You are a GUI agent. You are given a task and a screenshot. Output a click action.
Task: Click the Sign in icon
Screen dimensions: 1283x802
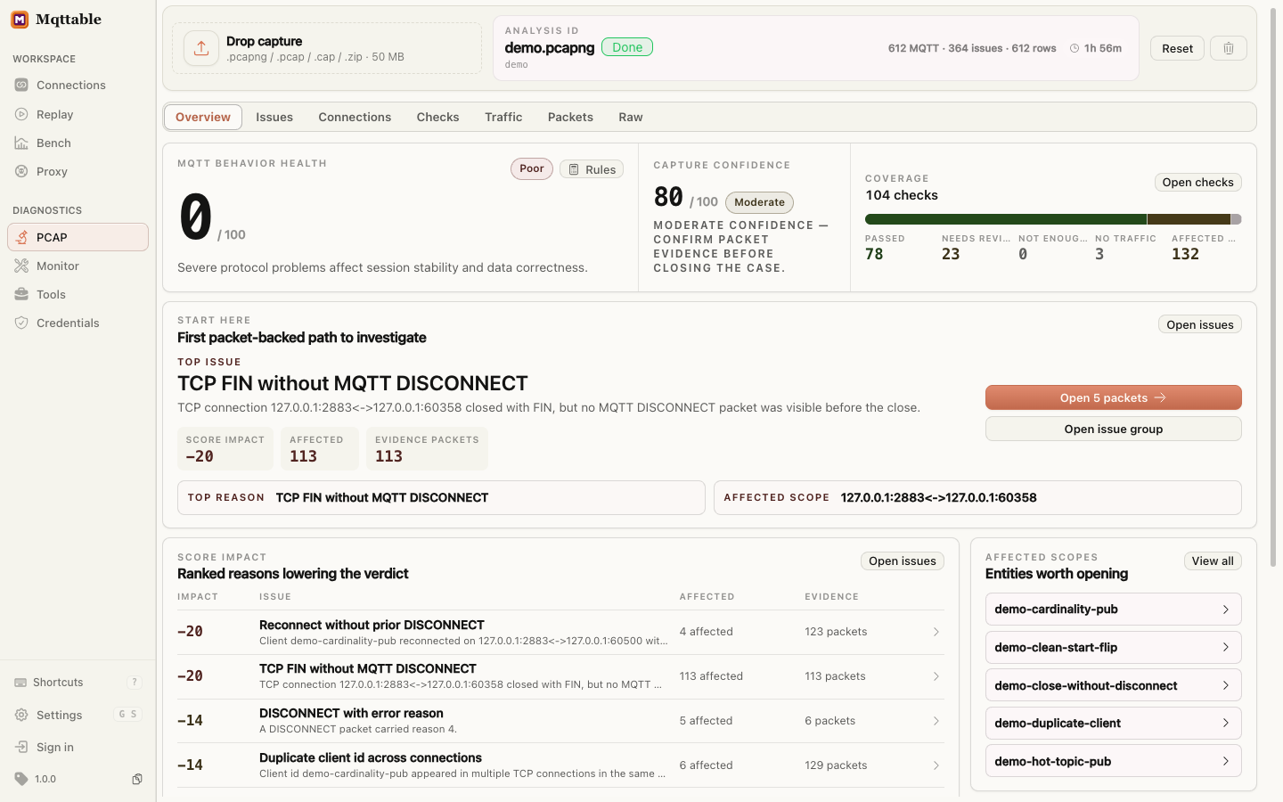click(21, 747)
